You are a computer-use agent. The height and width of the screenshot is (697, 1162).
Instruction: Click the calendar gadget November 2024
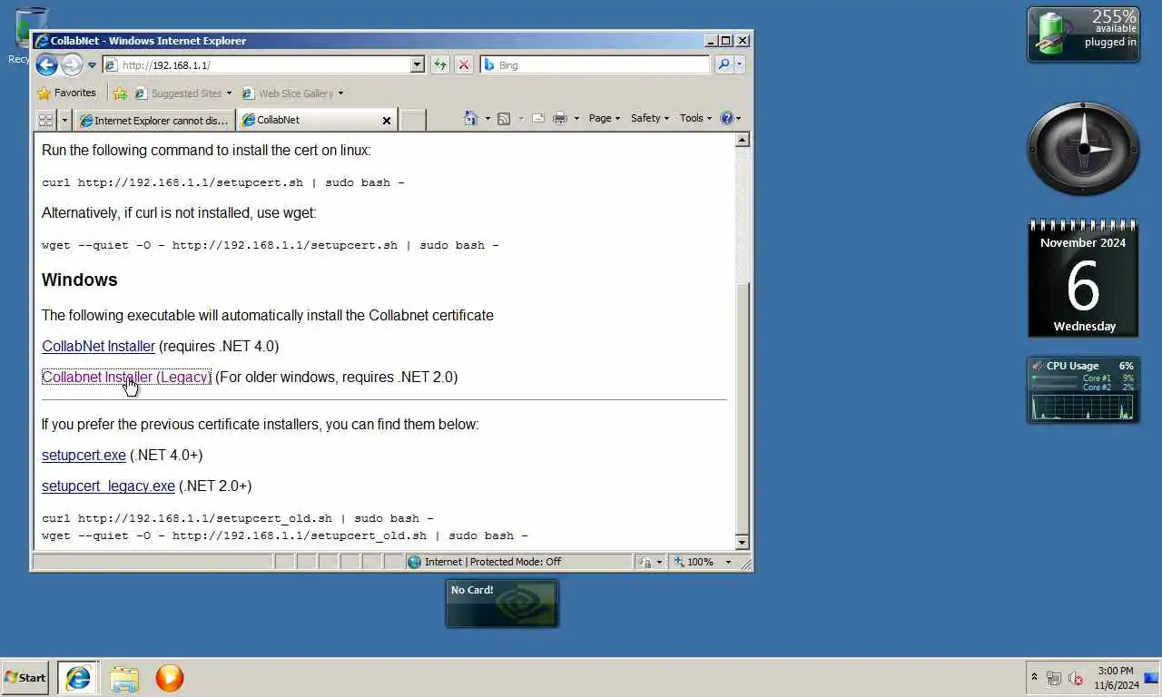coord(1083,278)
